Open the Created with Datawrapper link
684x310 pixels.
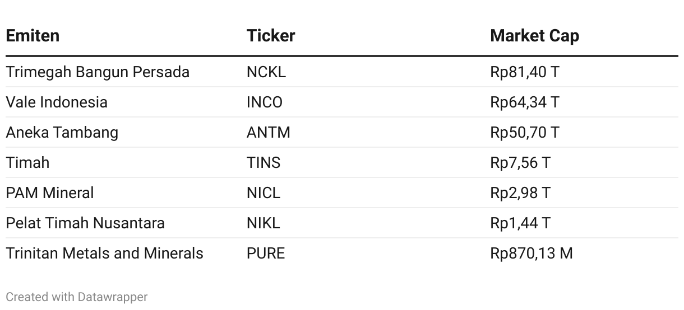tap(77, 297)
